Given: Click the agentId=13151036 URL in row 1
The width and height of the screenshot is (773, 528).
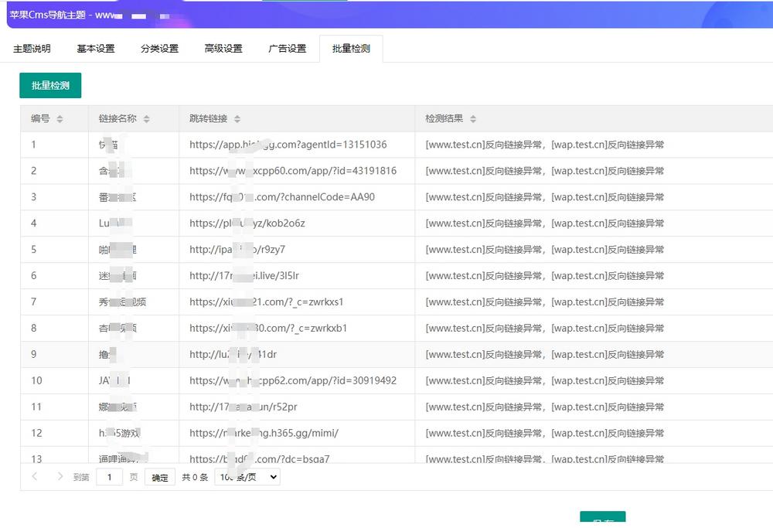Looking at the screenshot, I should tap(288, 145).
